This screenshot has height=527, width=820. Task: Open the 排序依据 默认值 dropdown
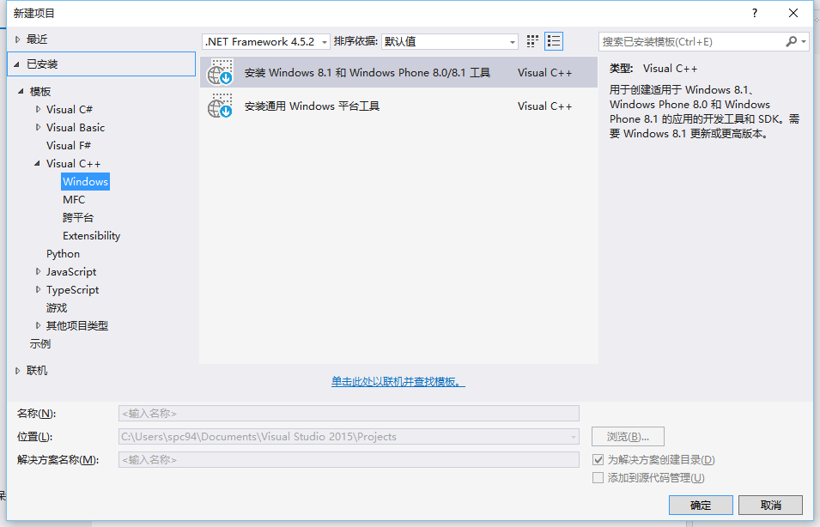click(x=450, y=41)
